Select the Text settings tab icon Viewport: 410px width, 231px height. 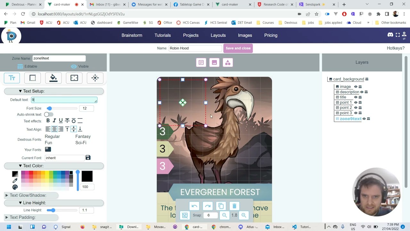(x=12, y=78)
